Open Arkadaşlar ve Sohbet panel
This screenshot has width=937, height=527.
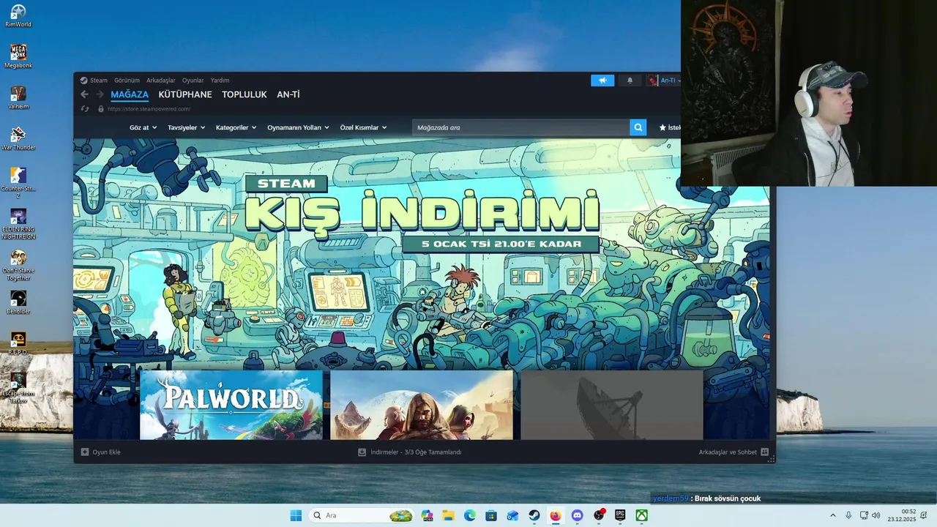733,452
